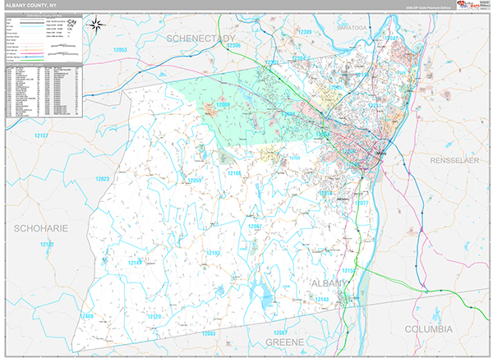Image resolution: width=493 pixels, height=358 pixels.
Task: Select ZIP code 12053 label
Action: point(120,49)
